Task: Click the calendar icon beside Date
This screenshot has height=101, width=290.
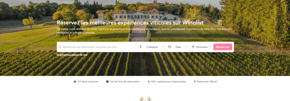Action: pos(169,47)
